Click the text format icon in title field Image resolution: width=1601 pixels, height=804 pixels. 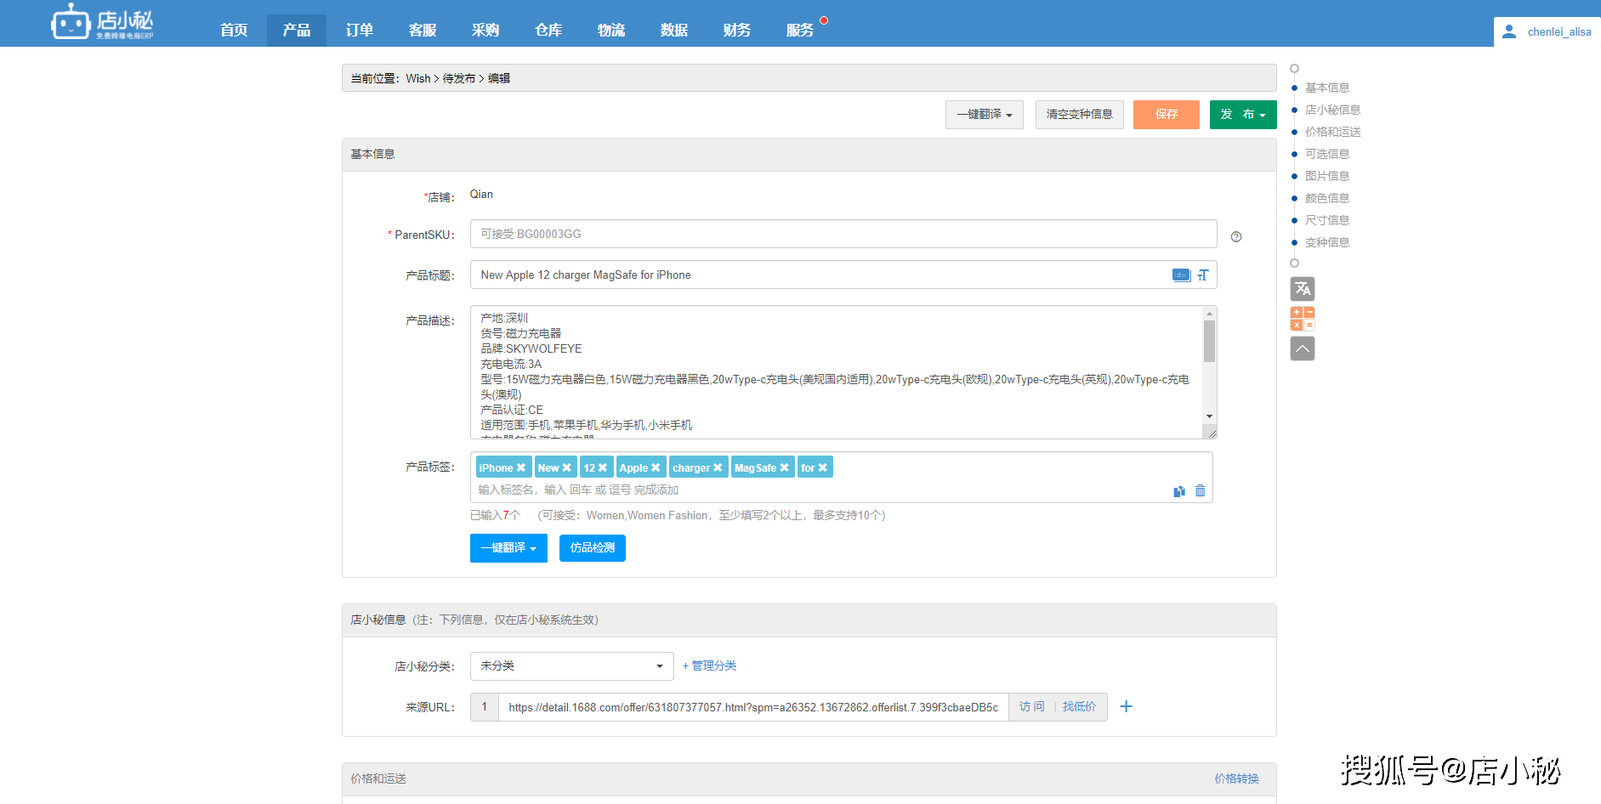1203,275
